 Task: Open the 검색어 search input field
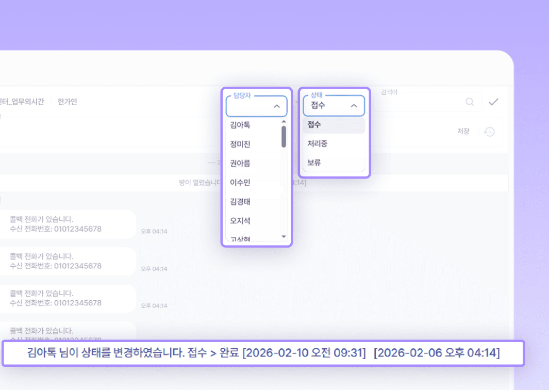tap(428, 102)
